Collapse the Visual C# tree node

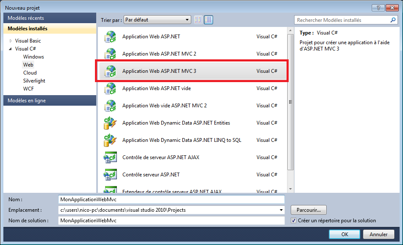[11, 49]
